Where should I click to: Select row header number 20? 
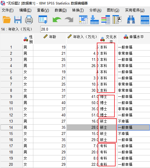(11, 164)
